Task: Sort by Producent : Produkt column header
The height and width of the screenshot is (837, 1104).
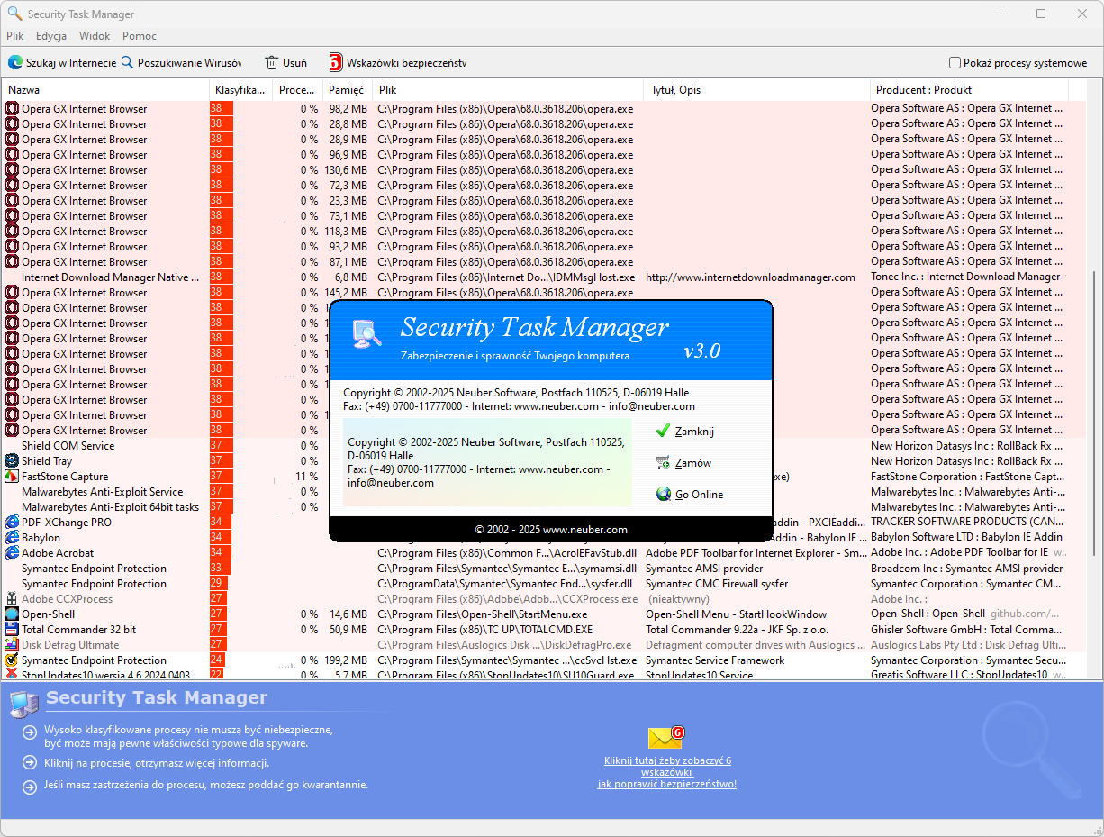Action: point(970,90)
